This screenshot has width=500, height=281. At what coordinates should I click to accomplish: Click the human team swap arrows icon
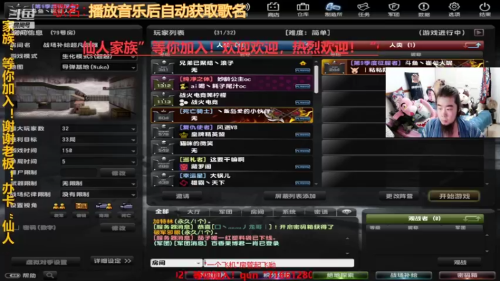473,45
